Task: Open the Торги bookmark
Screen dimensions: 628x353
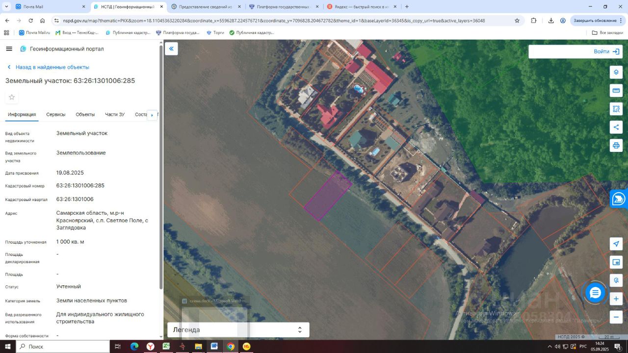Action: pos(215,33)
